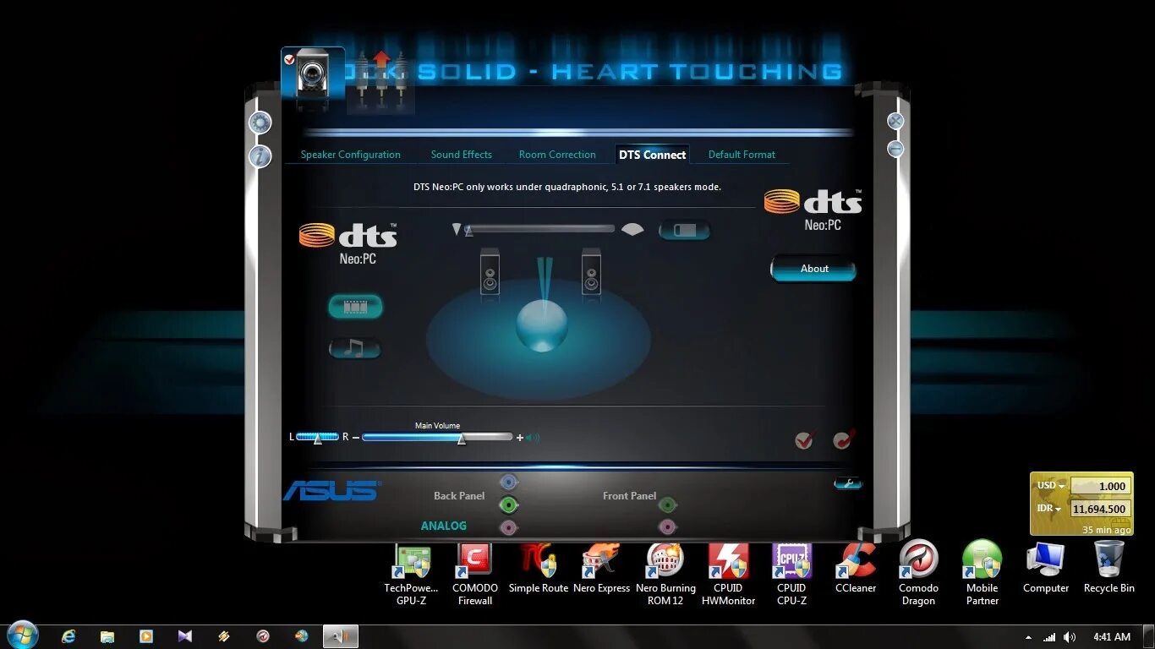The image size is (1155, 649).
Task: Select the Recycle Bin desktop icon
Action: (x=1109, y=569)
